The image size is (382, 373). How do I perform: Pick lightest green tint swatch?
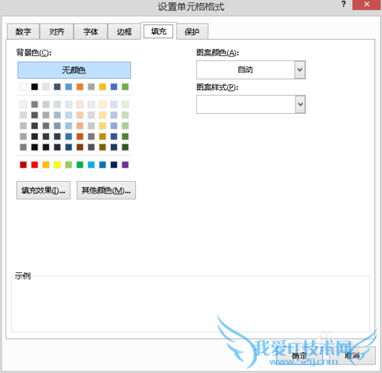click(x=125, y=104)
